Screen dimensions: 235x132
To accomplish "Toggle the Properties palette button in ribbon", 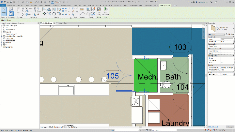I will pyautogui.click(x=11, y=14).
